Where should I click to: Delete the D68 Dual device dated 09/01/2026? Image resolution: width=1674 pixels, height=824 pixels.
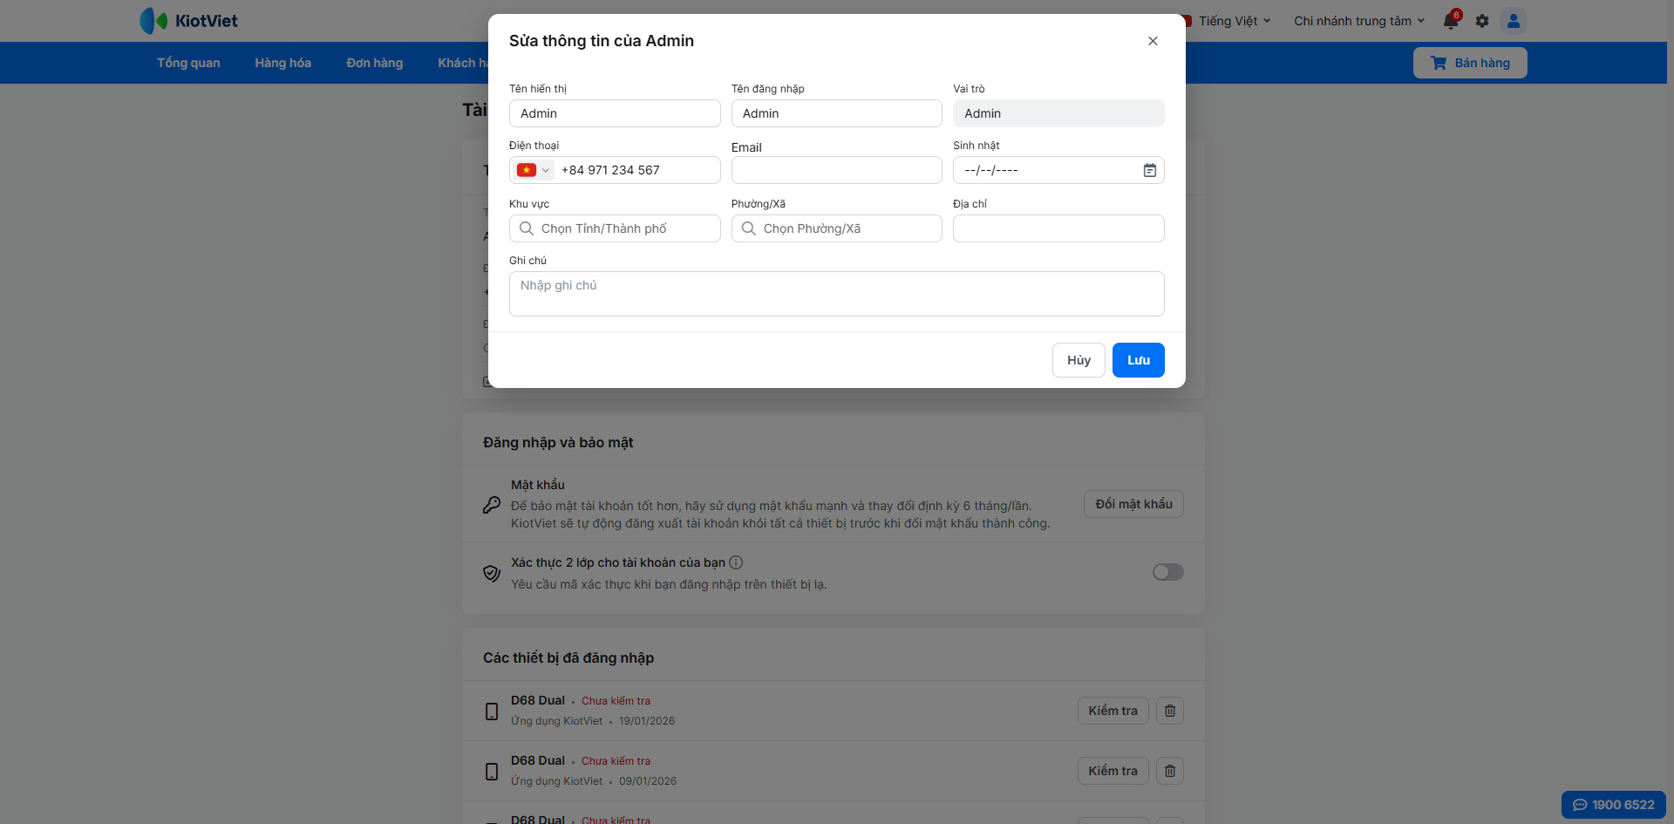coord(1170,771)
